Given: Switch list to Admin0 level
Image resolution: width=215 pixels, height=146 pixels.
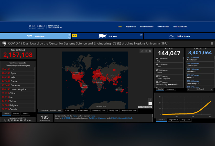Looking at the screenshot, I should coord(6,114).
